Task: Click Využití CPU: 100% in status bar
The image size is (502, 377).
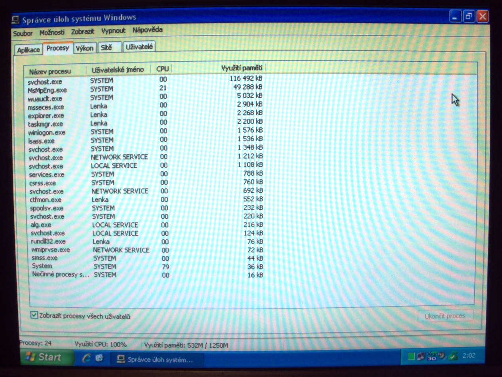Action: coord(100,345)
